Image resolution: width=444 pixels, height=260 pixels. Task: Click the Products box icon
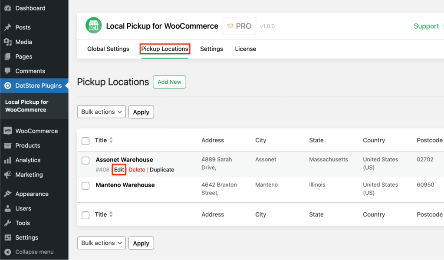coord(8,145)
